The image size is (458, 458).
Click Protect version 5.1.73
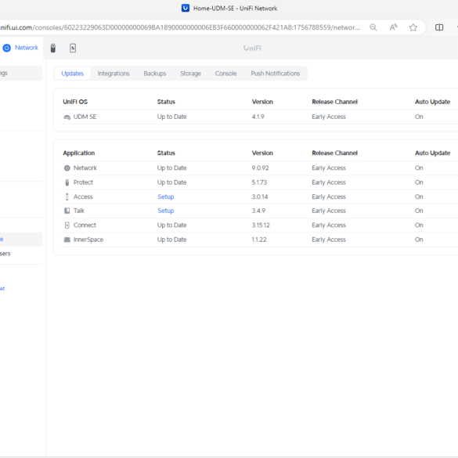point(259,182)
